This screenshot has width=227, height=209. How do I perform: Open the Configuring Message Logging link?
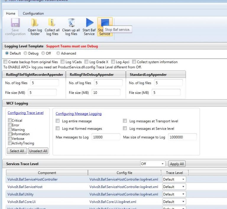click(78, 114)
